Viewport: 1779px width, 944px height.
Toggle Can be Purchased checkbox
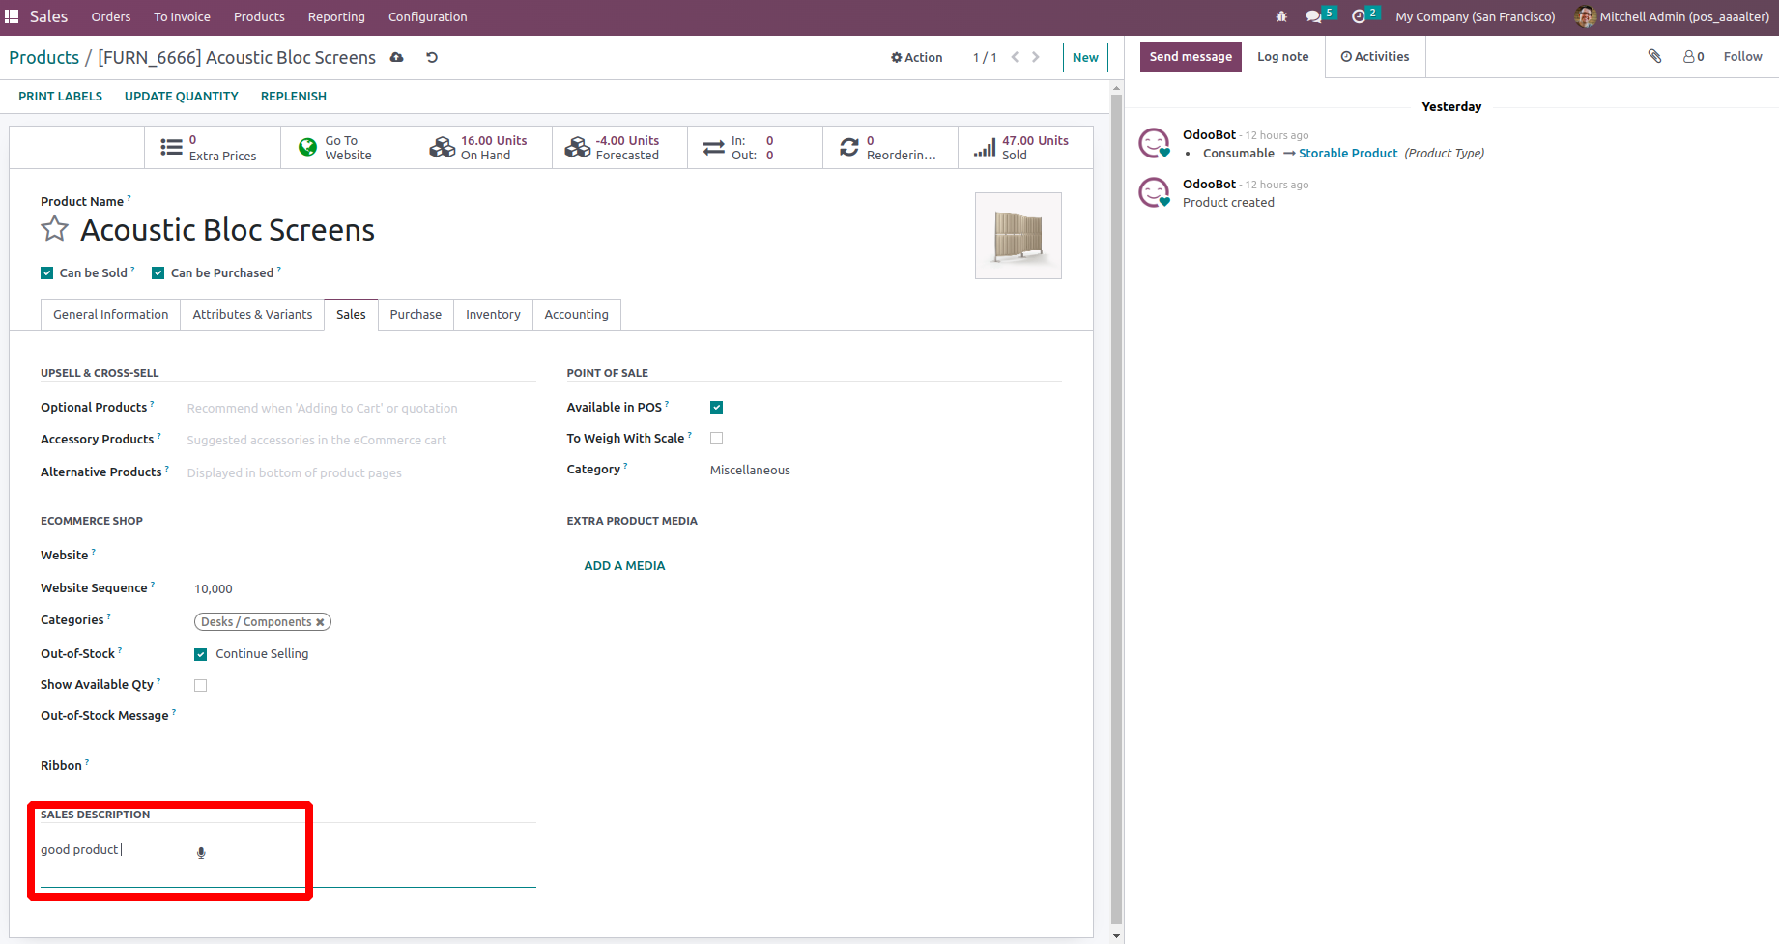(158, 273)
